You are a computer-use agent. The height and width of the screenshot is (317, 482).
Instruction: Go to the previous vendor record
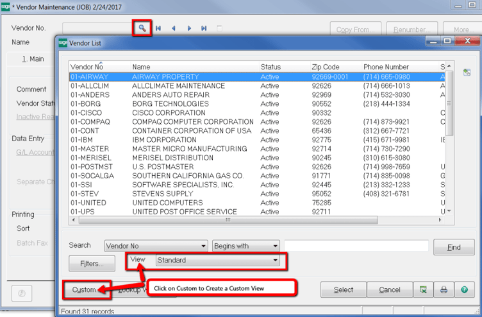173,28
